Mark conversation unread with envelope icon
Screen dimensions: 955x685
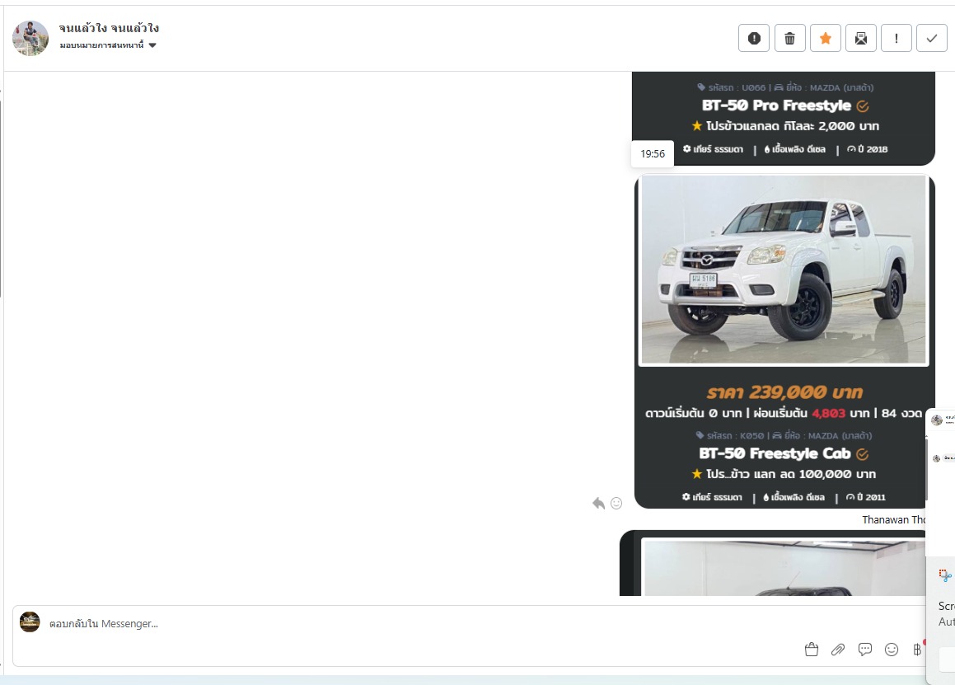(x=860, y=39)
